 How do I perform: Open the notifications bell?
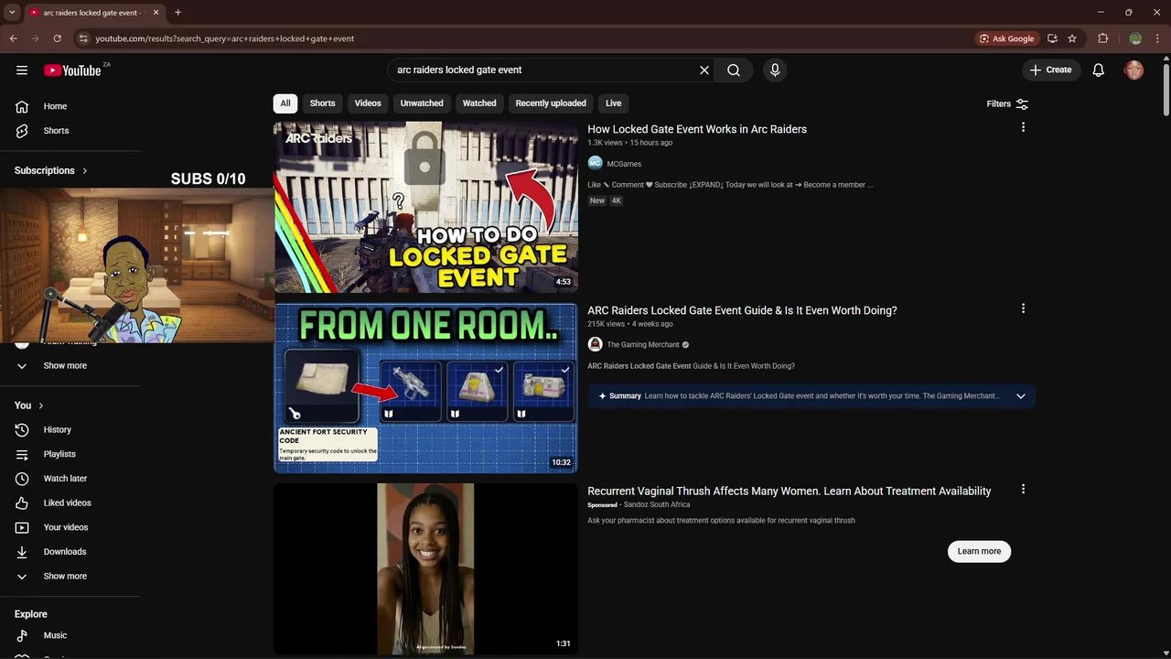click(x=1099, y=70)
